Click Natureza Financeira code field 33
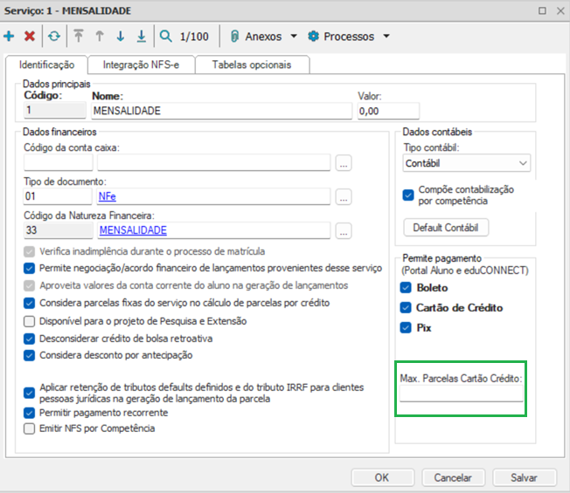Screen dimensions: 570x493 pos(59,230)
